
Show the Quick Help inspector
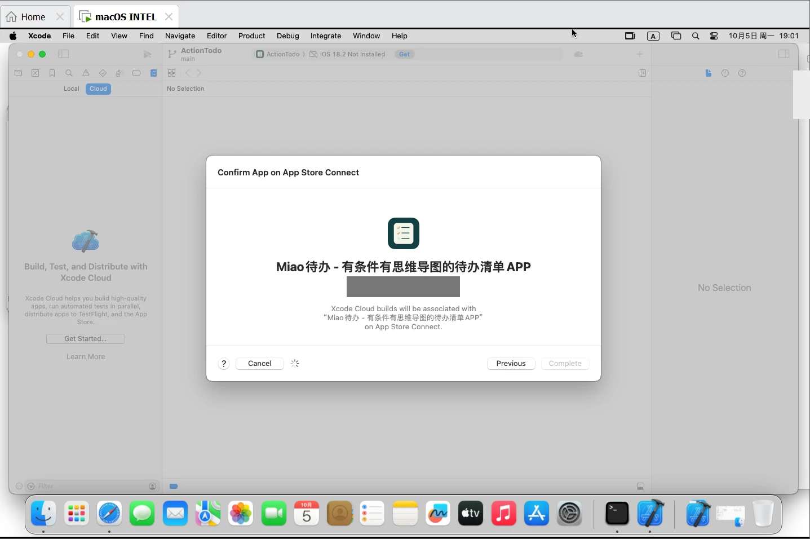tap(742, 73)
